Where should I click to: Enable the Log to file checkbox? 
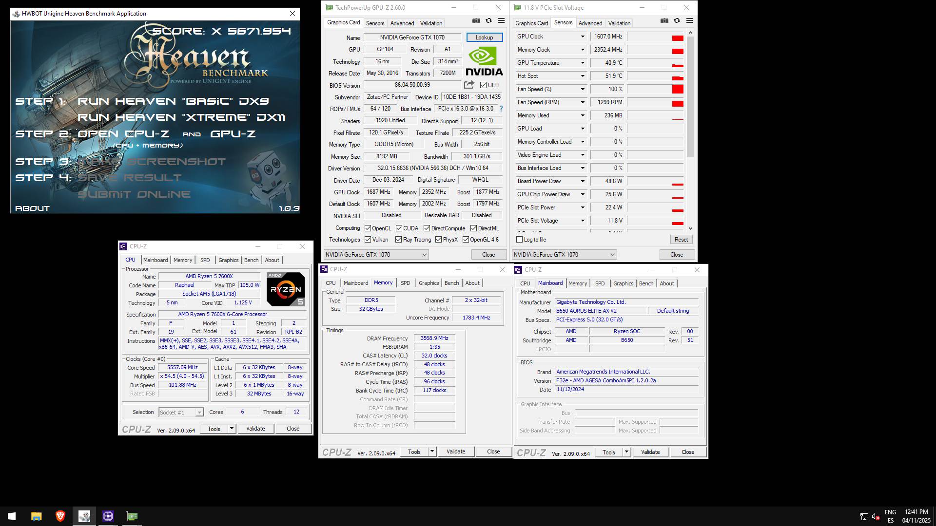[x=519, y=240]
